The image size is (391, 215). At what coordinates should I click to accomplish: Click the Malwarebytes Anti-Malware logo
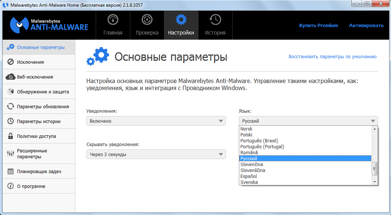tap(49, 25)
